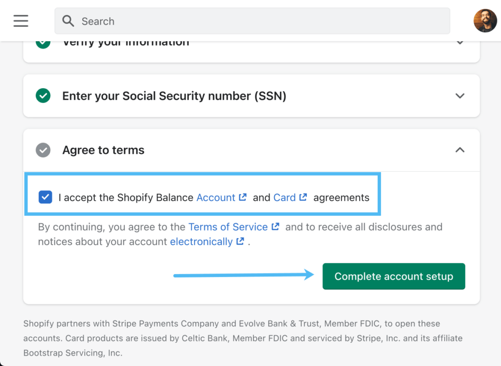
Task: Click external link icon after Account
Action: point(243,197)
